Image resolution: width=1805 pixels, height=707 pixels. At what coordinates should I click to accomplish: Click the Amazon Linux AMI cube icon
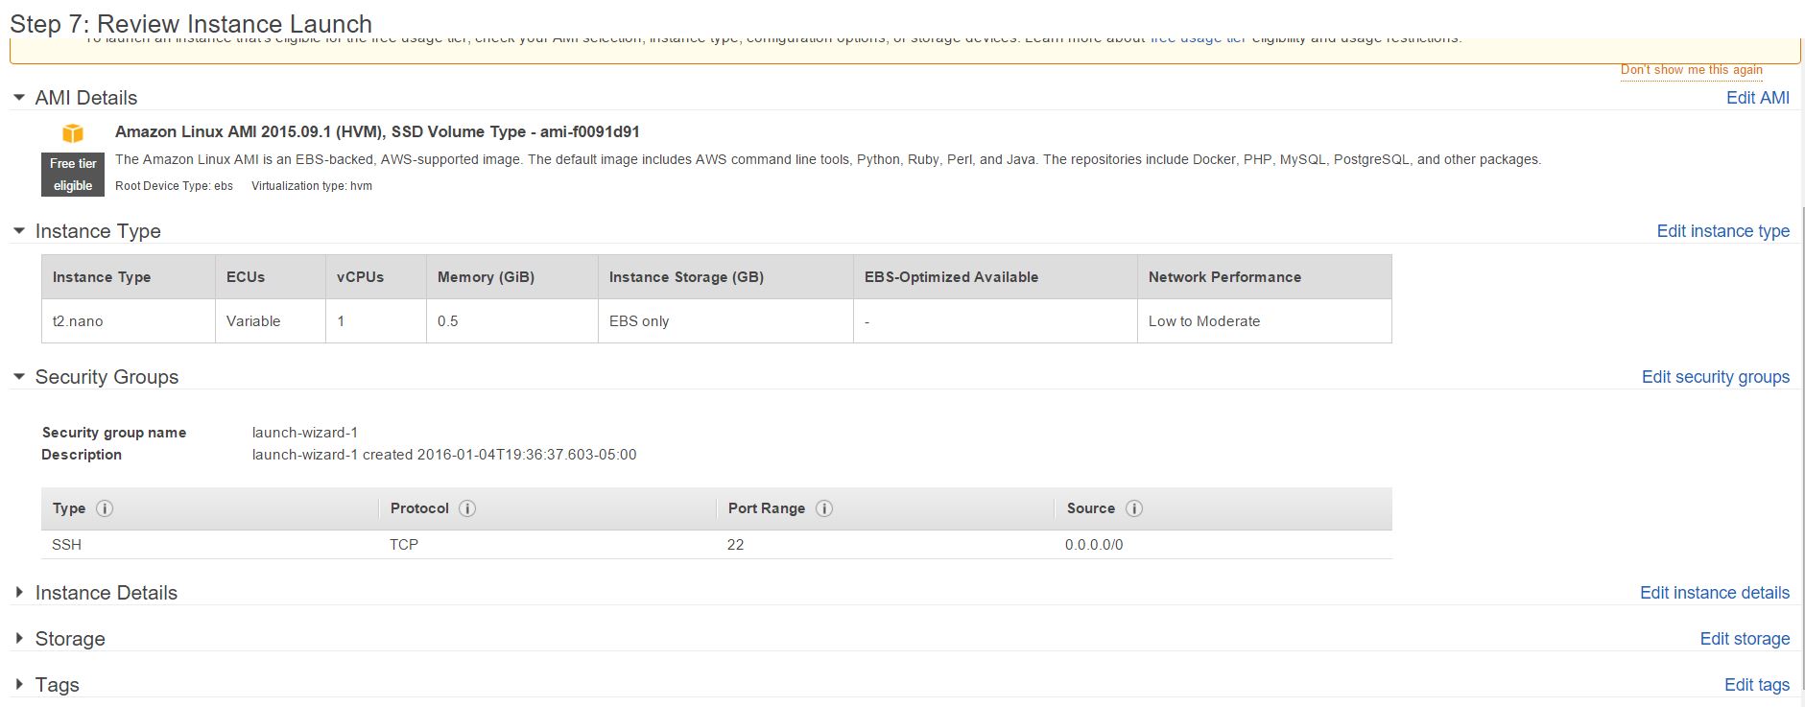[73, 133]
